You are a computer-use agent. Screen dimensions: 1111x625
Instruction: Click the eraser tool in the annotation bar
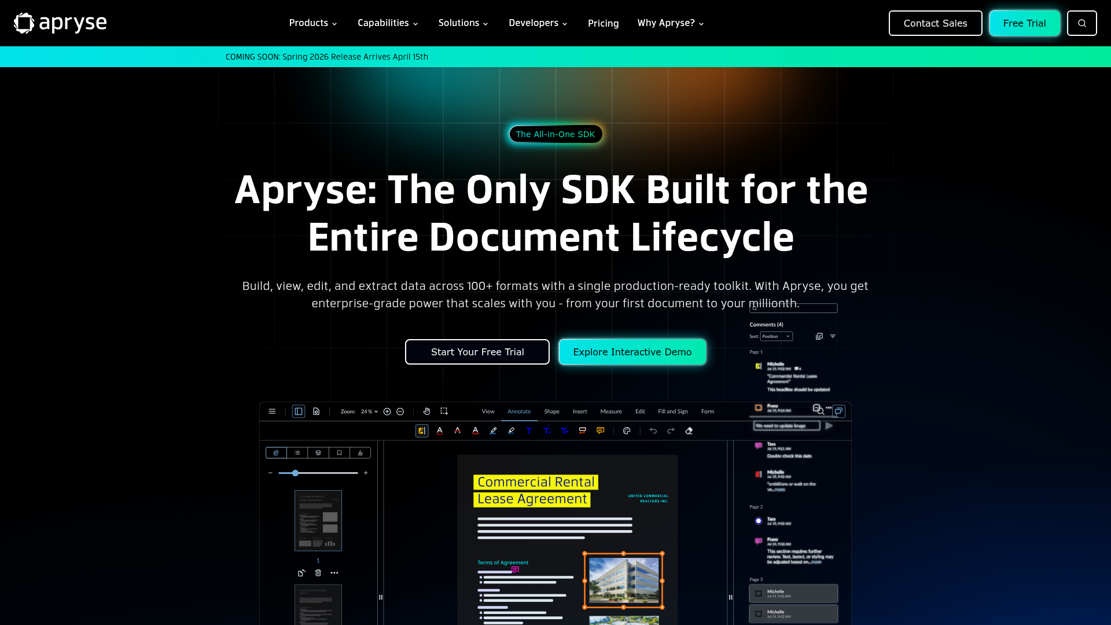click(x=689, y=431)
